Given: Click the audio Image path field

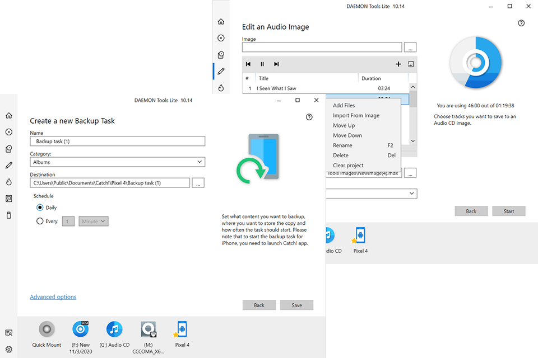Looking at the screenshot, I should [322, 48].
